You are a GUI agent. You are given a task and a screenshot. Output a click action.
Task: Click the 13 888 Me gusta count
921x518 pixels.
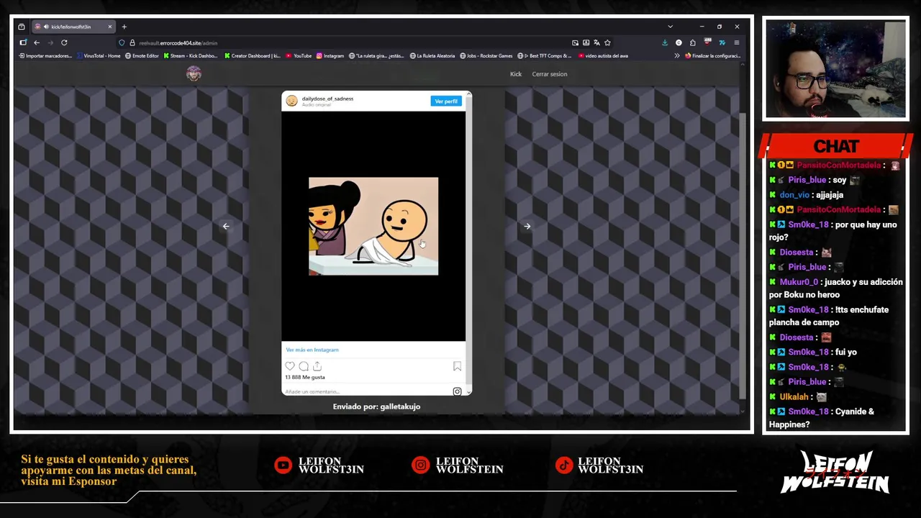point(305,377)
